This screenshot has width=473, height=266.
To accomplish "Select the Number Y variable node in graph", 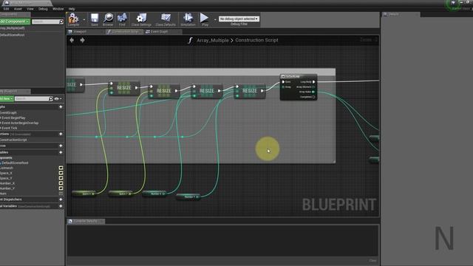I will click(188, 197).
